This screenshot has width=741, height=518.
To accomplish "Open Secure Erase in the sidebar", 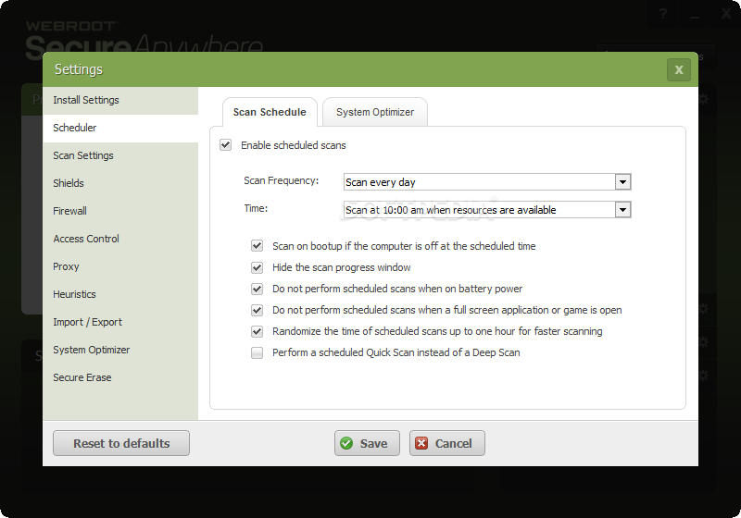I will [120, 377].
